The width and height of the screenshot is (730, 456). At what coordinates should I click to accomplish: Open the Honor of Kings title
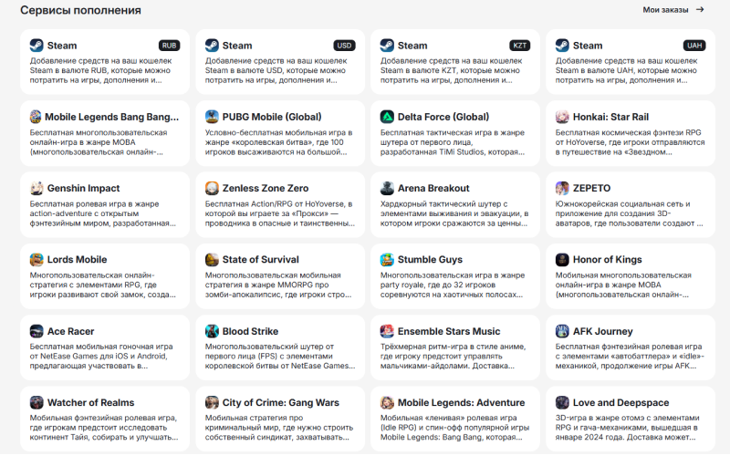[x=607, y=259]
